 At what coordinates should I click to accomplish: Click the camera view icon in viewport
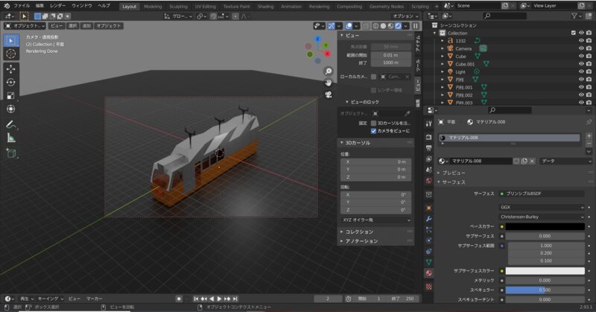click(x=328, y=95)
